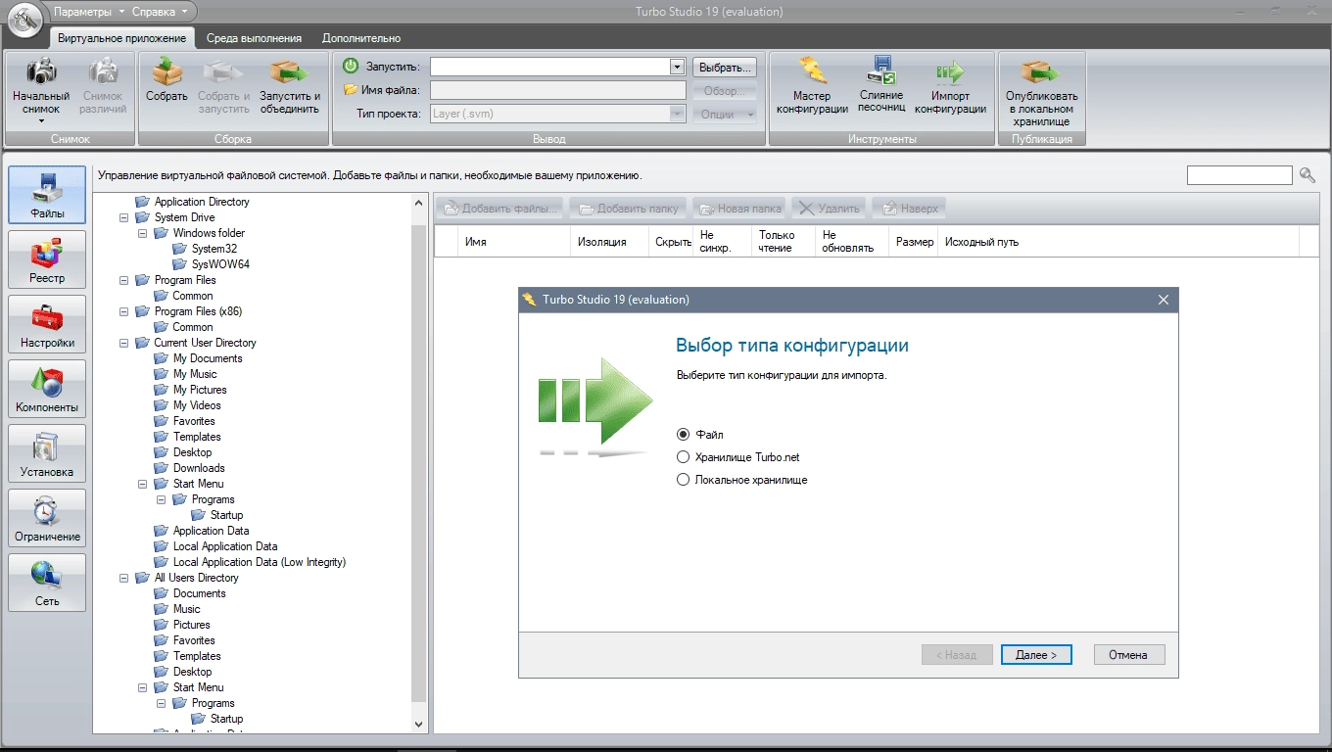Screen dimensions: 1332x752
Task: Click the Выбрать... button
Action: click(726, 68)
